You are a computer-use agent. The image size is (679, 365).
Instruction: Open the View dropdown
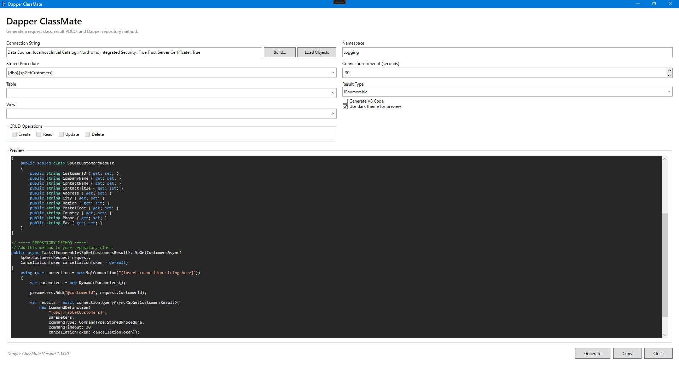click(x=171, y=114)
